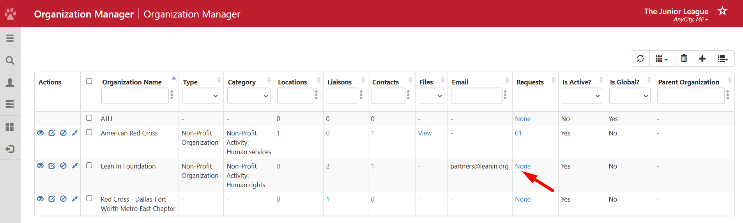Open American Red Cross locations count 1
The image size is (743, 223).
tap(278, 133)
